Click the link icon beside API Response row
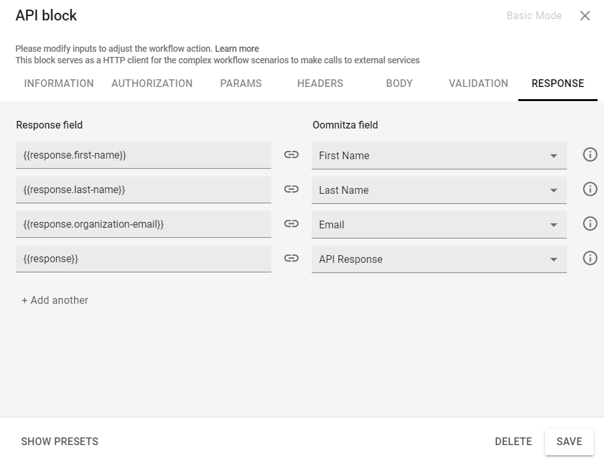This screenshot has width=604, height=463. pos(291,258)
